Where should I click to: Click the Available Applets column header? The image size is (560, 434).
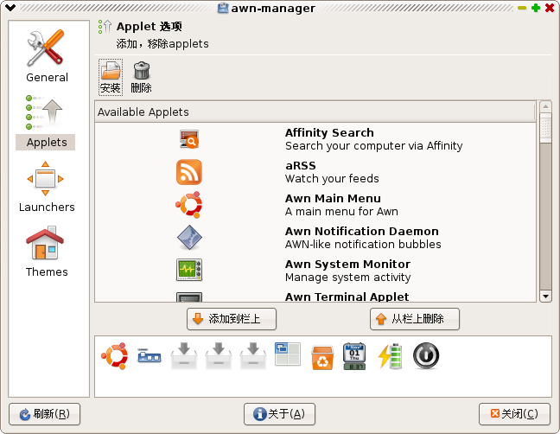[x=315, y=112]
